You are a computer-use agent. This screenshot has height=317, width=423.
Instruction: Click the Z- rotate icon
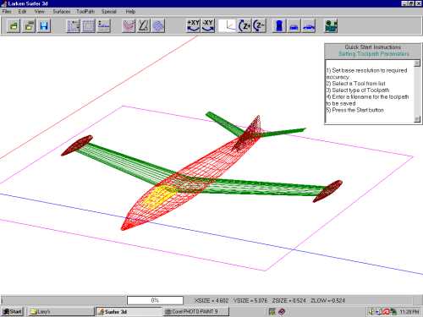pyautogui.click(x=259, y=26)
